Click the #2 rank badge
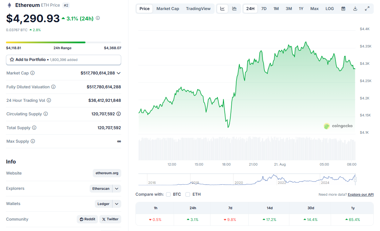The image size is (380, 231). coord(66,5)
